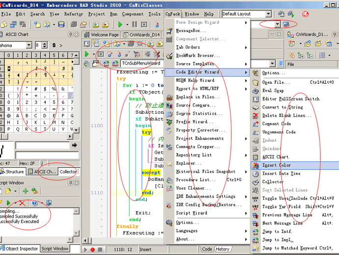Switch to Object Inspector tab
Screen dimensions: 339x255
20,249
